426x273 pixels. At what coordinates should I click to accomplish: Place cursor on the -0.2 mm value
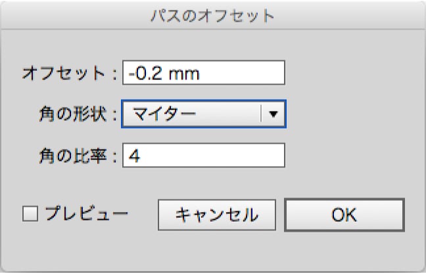click(164, 73)
